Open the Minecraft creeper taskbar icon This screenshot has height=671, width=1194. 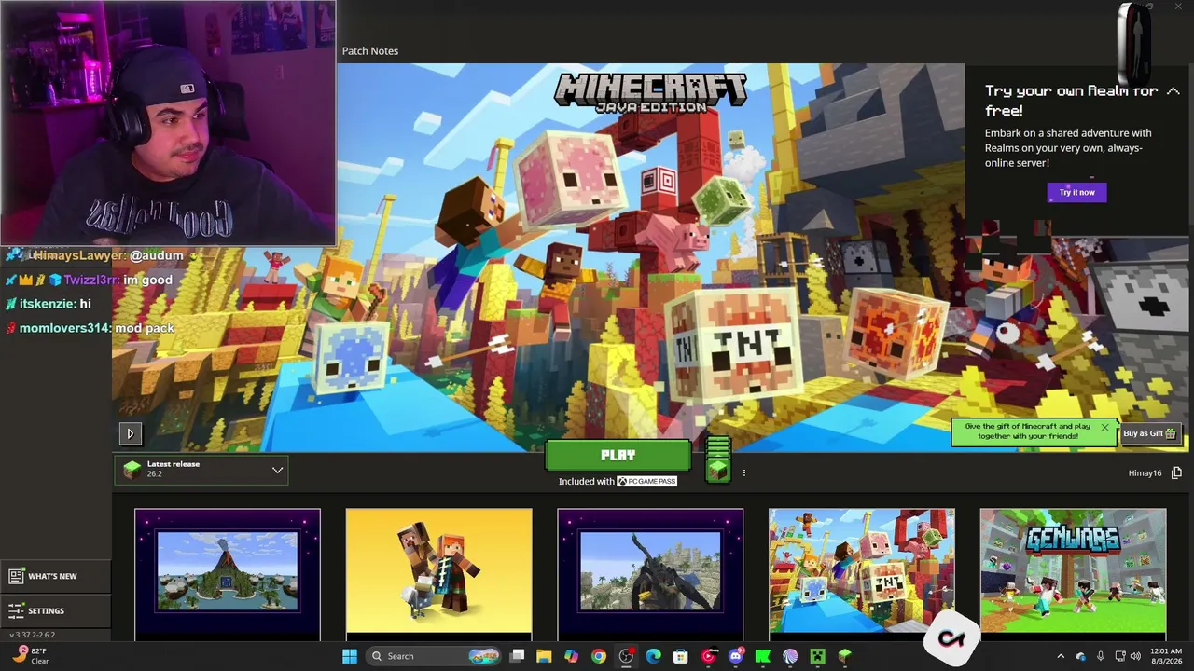[x=818, y=656]
